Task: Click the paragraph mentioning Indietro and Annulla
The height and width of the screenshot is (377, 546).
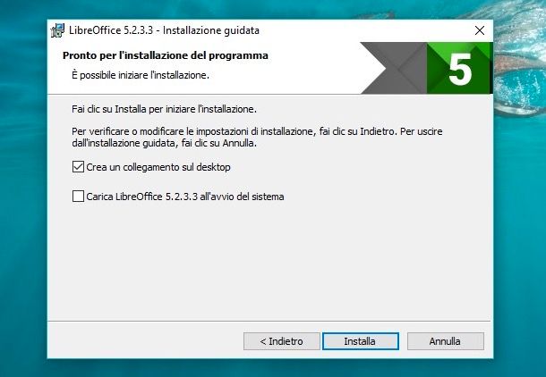Action: point(257,138)
